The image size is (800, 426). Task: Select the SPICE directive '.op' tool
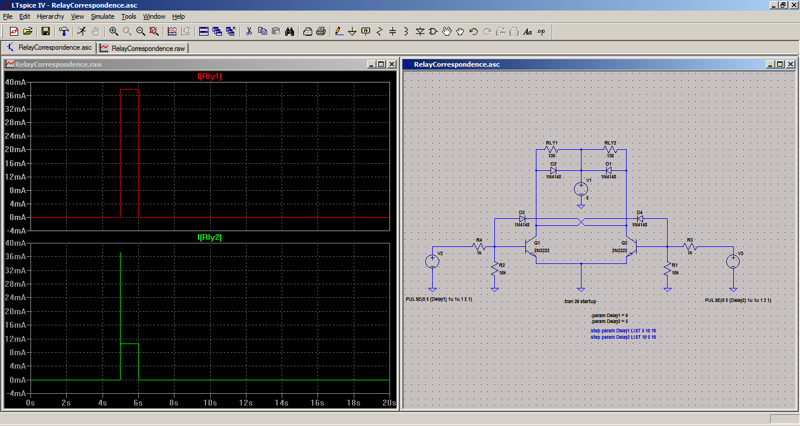pyautogui.click(x=541, y=31)
